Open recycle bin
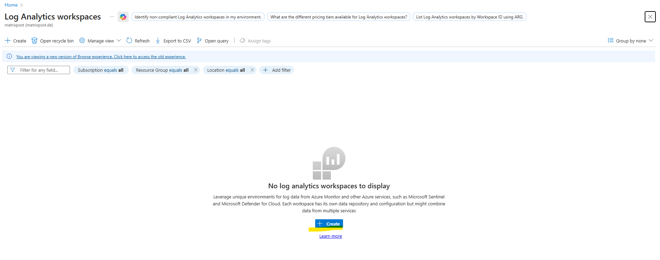The image size is (660, 260). (x=53, y=41)
